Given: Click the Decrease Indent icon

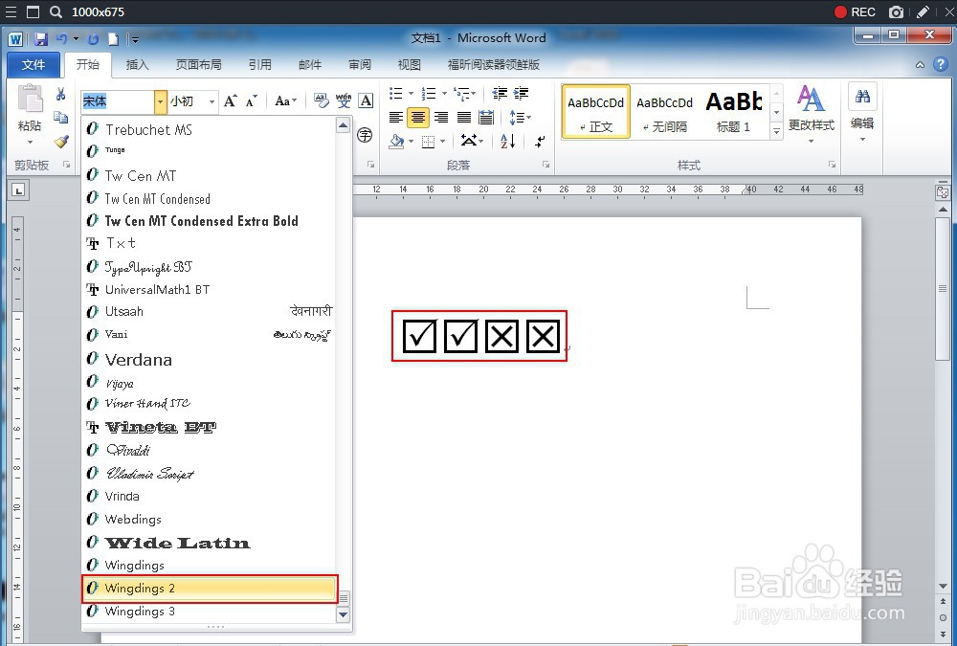Looking at the screenshot, I should [x=500, y=94].
